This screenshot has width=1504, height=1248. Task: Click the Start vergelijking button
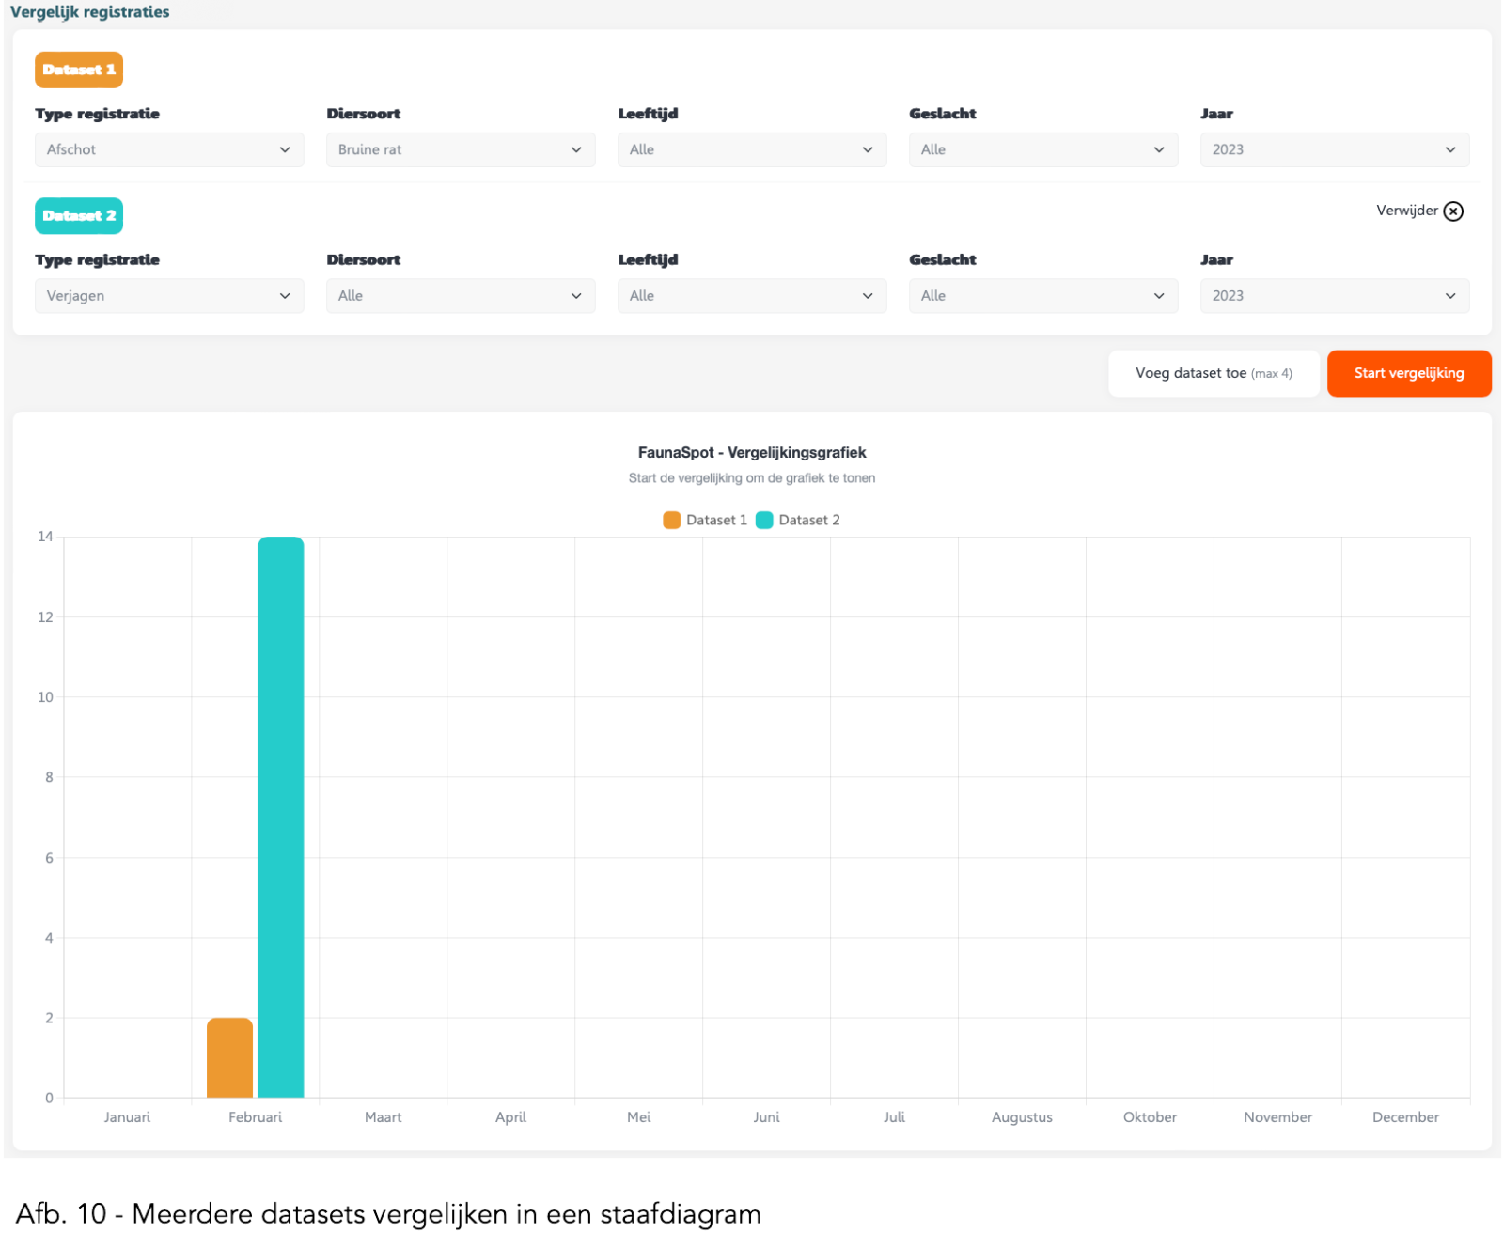tap(1408, 373)
